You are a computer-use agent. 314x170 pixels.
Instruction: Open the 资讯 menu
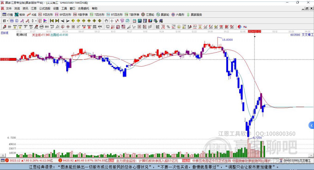tap(25, 8)
